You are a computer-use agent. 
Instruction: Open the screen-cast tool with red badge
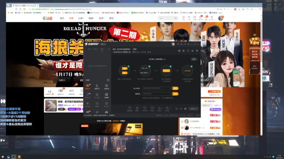[x=88, y=112]
